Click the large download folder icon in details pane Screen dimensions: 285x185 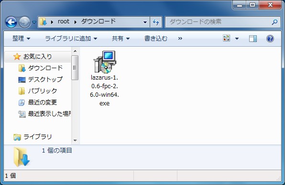(x=22, y=157)
